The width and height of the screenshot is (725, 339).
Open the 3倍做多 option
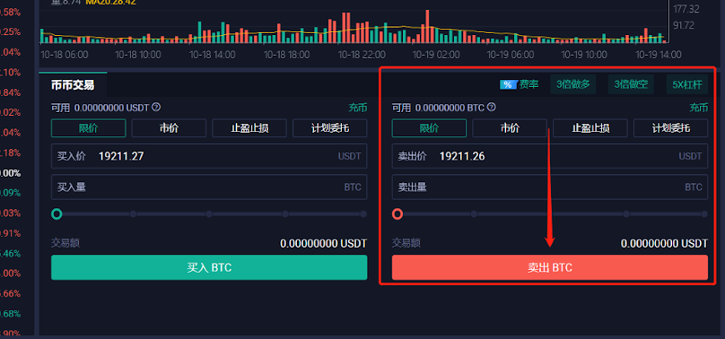tap(572, 84)
